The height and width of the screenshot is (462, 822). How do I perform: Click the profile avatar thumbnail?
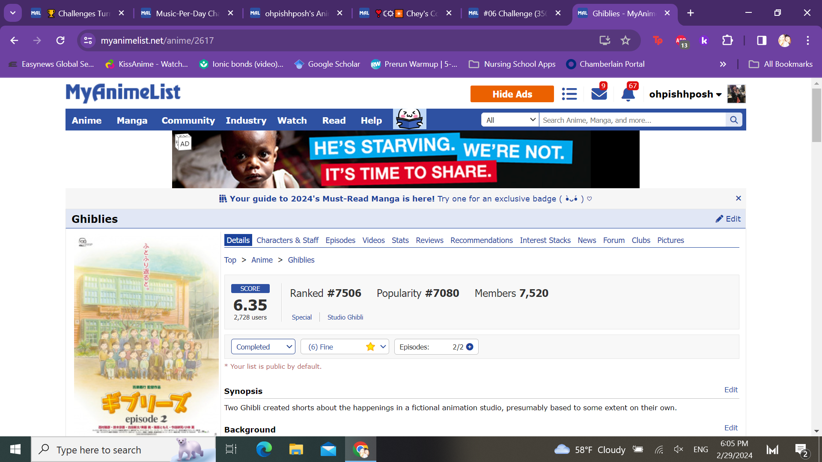click(x=736, y=94)
